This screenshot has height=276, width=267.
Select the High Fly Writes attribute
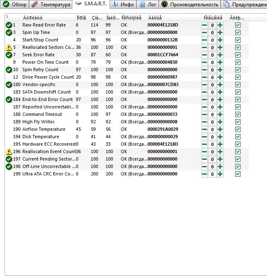tap(127, 122)
